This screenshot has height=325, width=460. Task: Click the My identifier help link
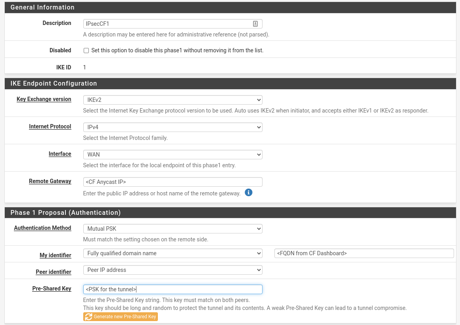pyautogui.click(x=55, y=255)
